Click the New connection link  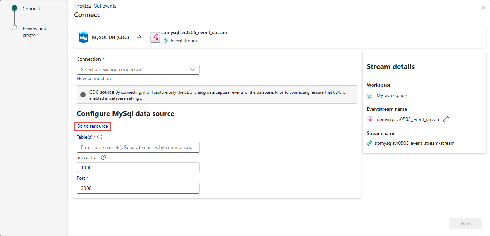(x=94, y=78)
